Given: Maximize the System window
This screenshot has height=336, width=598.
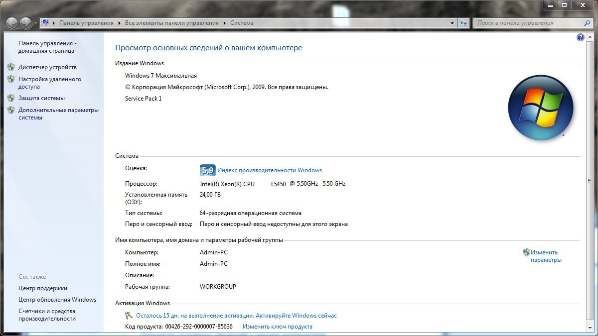Looking at the screenshot, I should 564,4.
